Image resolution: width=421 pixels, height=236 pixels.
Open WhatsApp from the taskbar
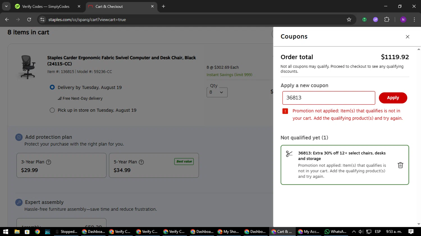coord(335,232)
